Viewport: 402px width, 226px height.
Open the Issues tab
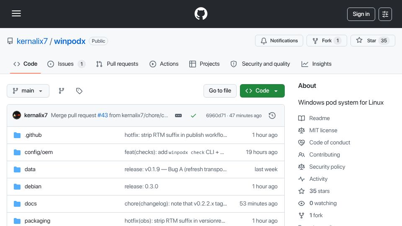point(66,64)
